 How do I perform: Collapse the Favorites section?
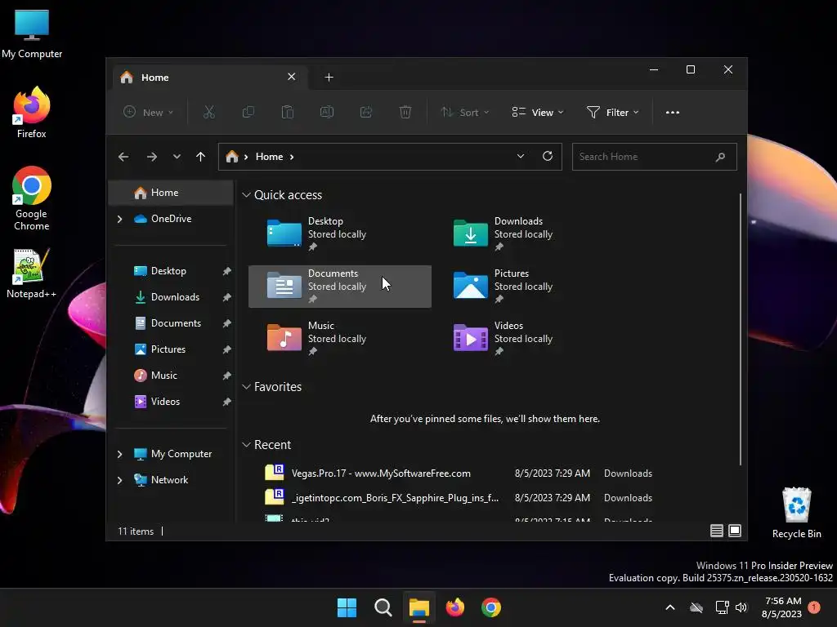pos(246,386)
